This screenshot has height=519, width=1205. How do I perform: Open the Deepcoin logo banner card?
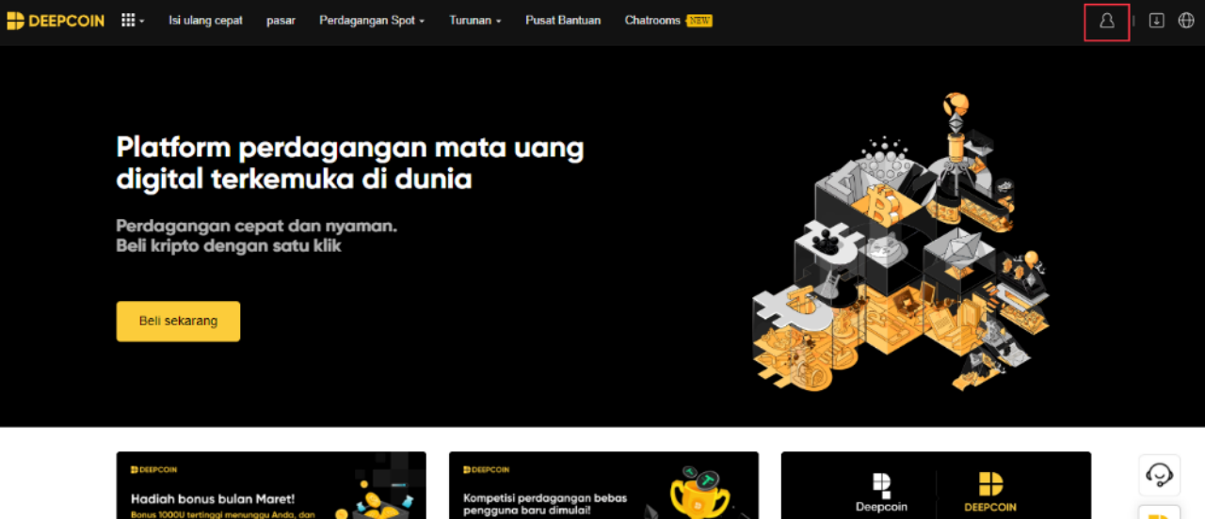pos(936,485)
